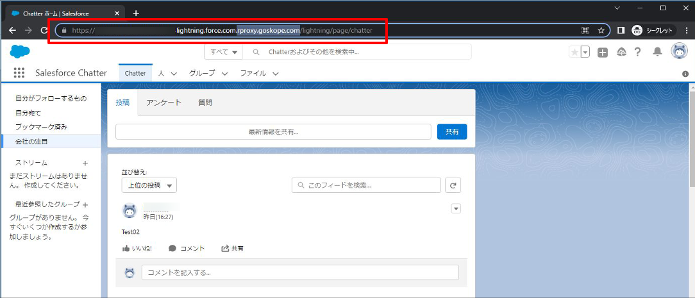Add a new group with plus icon

click(x=85, y=204)
